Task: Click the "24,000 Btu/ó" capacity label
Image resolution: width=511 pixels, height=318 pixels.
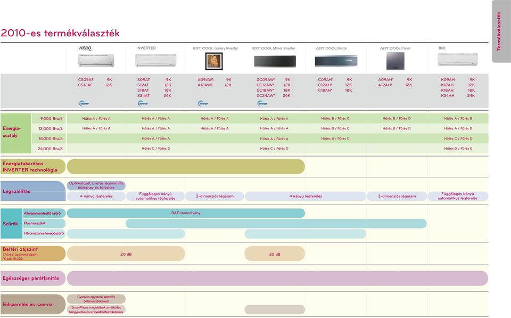Action: click(x=50, y=149)
